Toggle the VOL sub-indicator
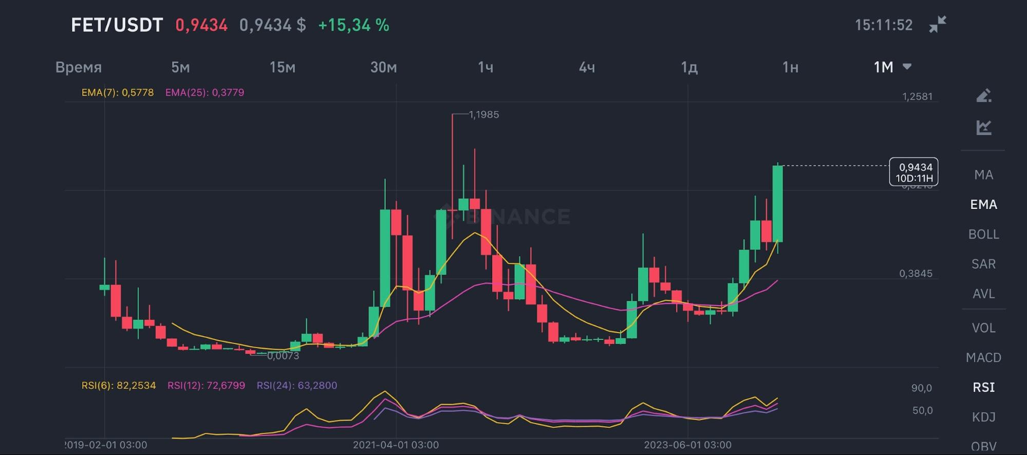The width and height of the screenshot is (1027, 455). coord(983,328)
